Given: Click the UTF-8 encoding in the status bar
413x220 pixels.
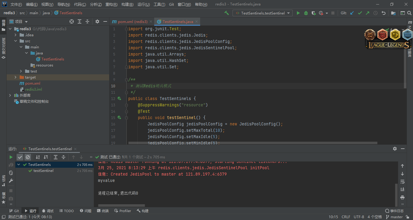Looking at the screenshot, I should pos(359,217).
